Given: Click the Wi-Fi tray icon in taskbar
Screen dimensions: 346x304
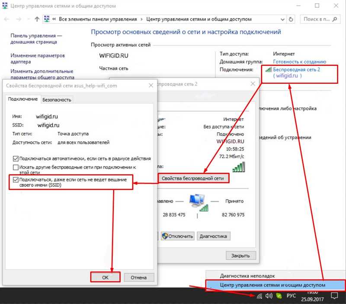Looking at the screenshot, I should tap(259, 296).
